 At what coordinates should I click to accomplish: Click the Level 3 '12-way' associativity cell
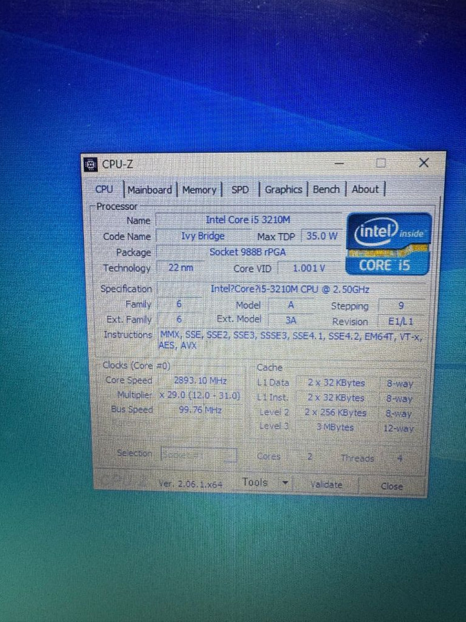(398, 428)
